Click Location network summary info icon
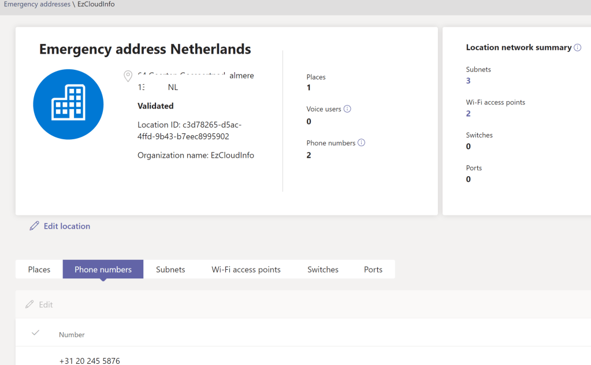 [x=577, y=47]
